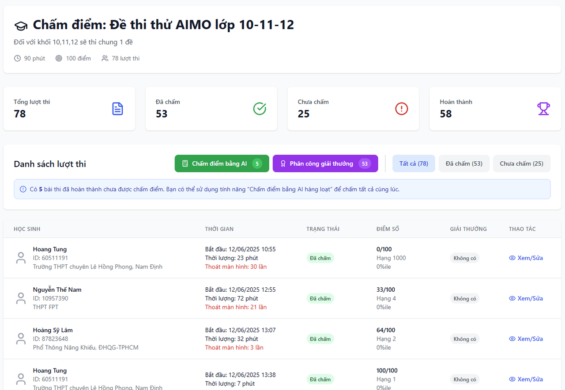Viewport: 565px width, 390px height.
Task: Switch to the Đã chấm (53) filter tab
Action: (x=464, y=163)
